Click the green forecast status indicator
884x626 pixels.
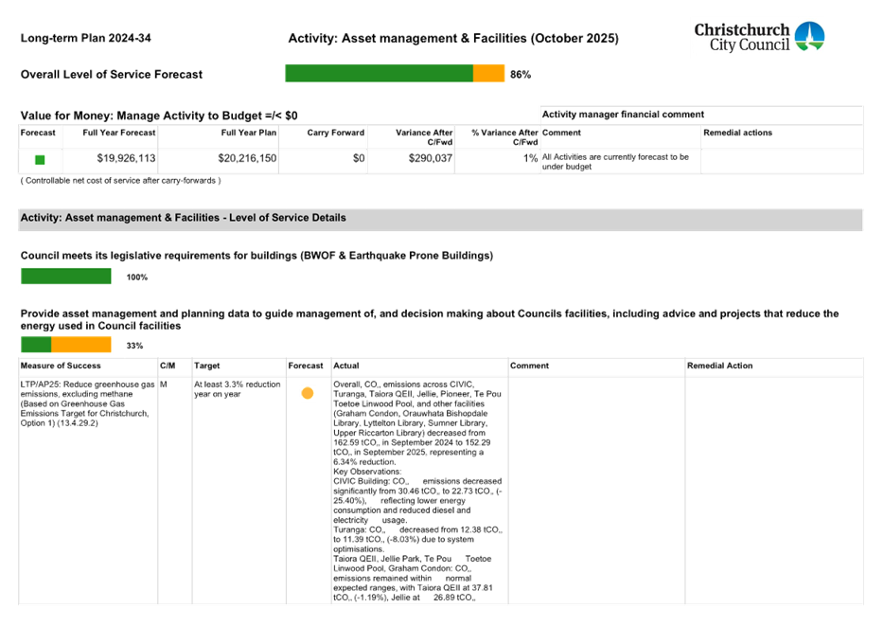click(x=40, y=160)
